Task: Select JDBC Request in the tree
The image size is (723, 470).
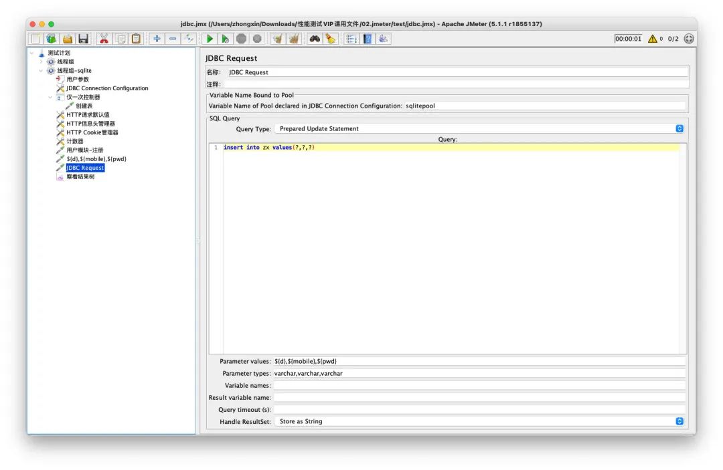Action: coord(85,168)
